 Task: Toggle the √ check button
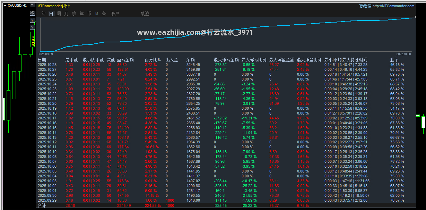pos(32,26)
